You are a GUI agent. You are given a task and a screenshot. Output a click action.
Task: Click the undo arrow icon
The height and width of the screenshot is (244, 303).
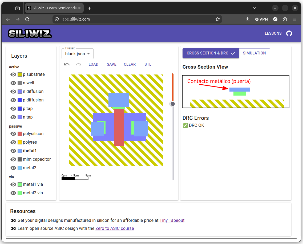67,64
